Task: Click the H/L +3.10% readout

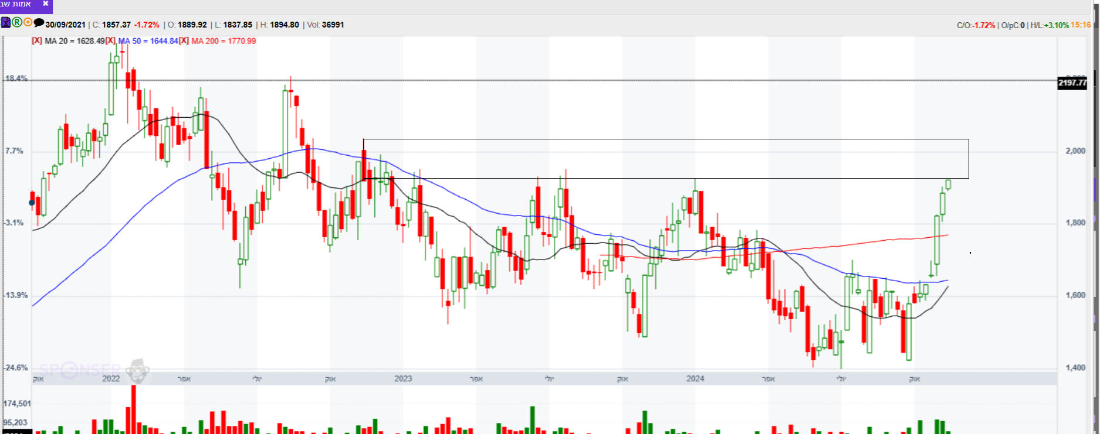Action: [x=1050, y=26]
